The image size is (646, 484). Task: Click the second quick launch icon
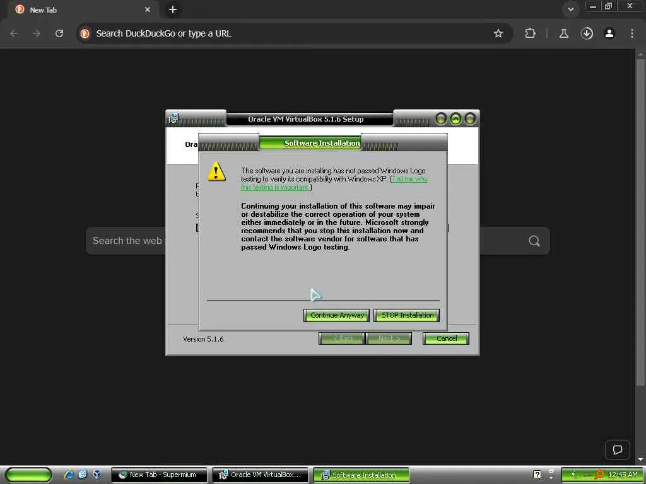click(83, 475)
